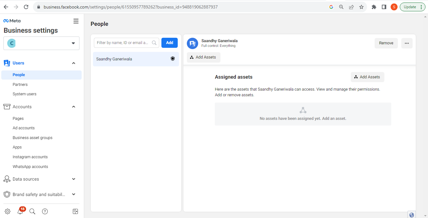
Task: Open the Chrome profile avatar S
Action: (x=394, y=7)
